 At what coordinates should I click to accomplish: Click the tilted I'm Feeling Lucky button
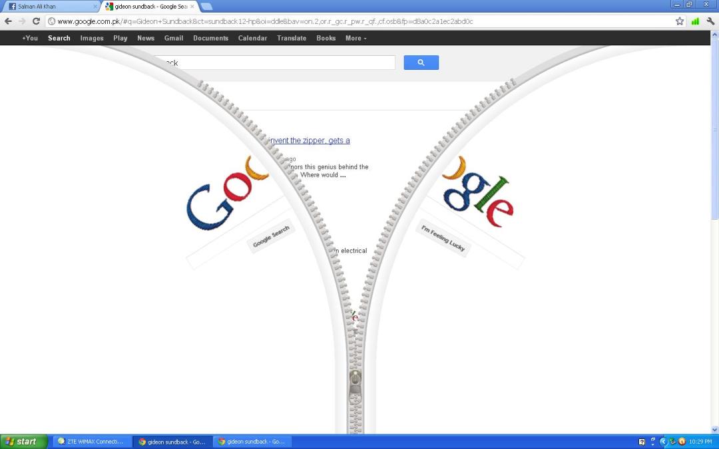pyautogui.click(x=443, y=238)
